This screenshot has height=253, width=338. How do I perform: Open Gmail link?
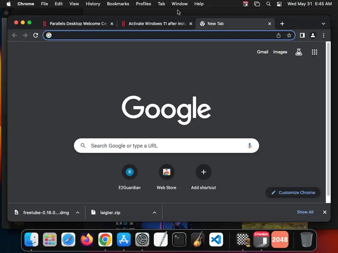pyautogui.click(x=262, y=52)
